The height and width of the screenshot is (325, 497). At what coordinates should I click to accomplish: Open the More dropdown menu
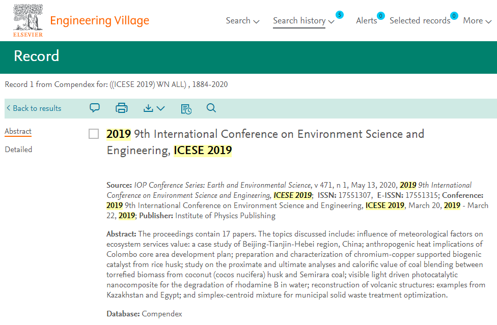(x=477, y=21)
